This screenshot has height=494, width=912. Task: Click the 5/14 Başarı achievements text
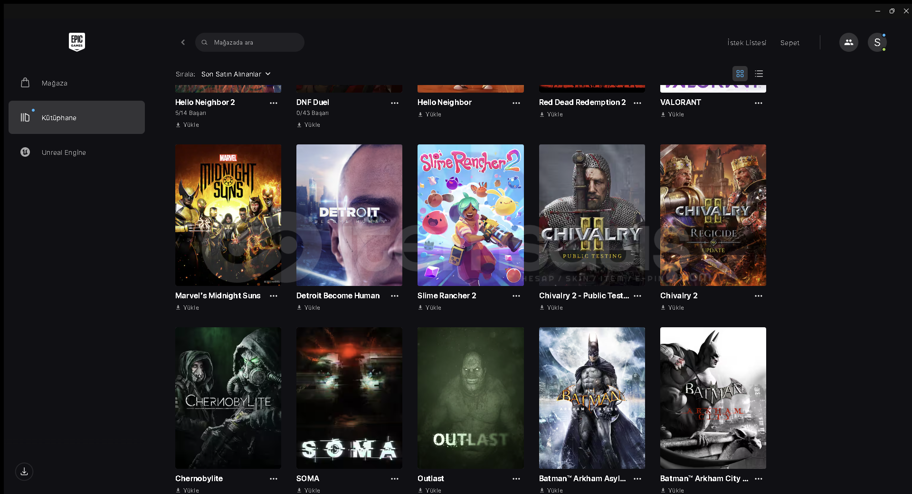pyautogui.click(x=190, y=113)
